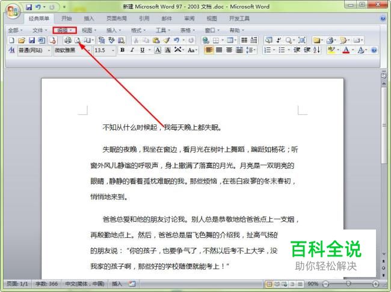391x292 pixels.
Task: Click the 页面: 1/1 page indicator
Action: 17,284
